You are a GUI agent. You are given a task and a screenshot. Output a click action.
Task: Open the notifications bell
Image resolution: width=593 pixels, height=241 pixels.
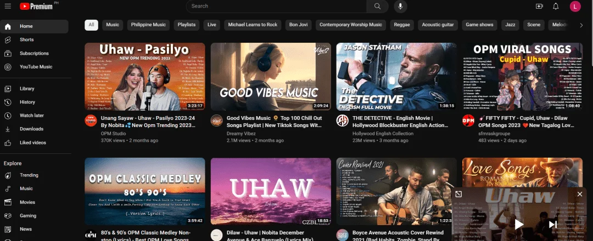click(556, 6)
